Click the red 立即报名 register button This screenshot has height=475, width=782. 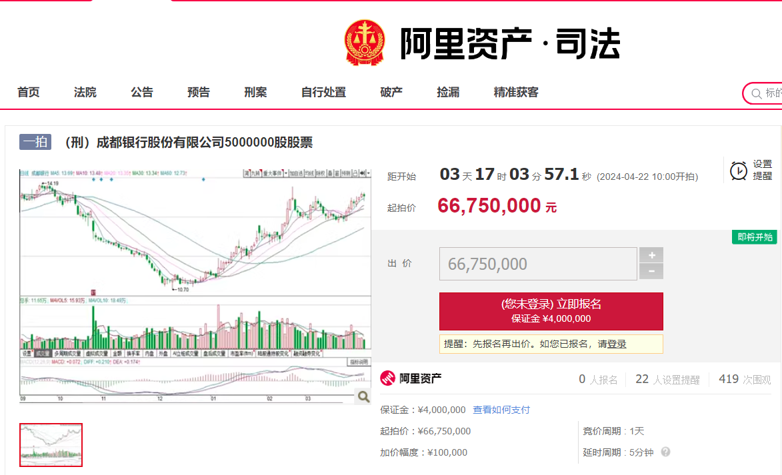(x=551, y=311)
